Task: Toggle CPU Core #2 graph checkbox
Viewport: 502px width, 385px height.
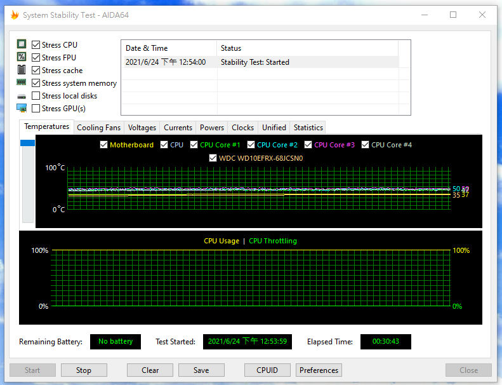Action: pyautogui.click(x=251, y=145)
